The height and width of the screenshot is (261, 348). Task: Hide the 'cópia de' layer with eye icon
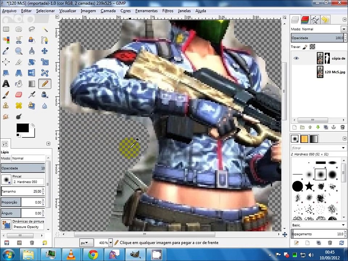(296, 58)
